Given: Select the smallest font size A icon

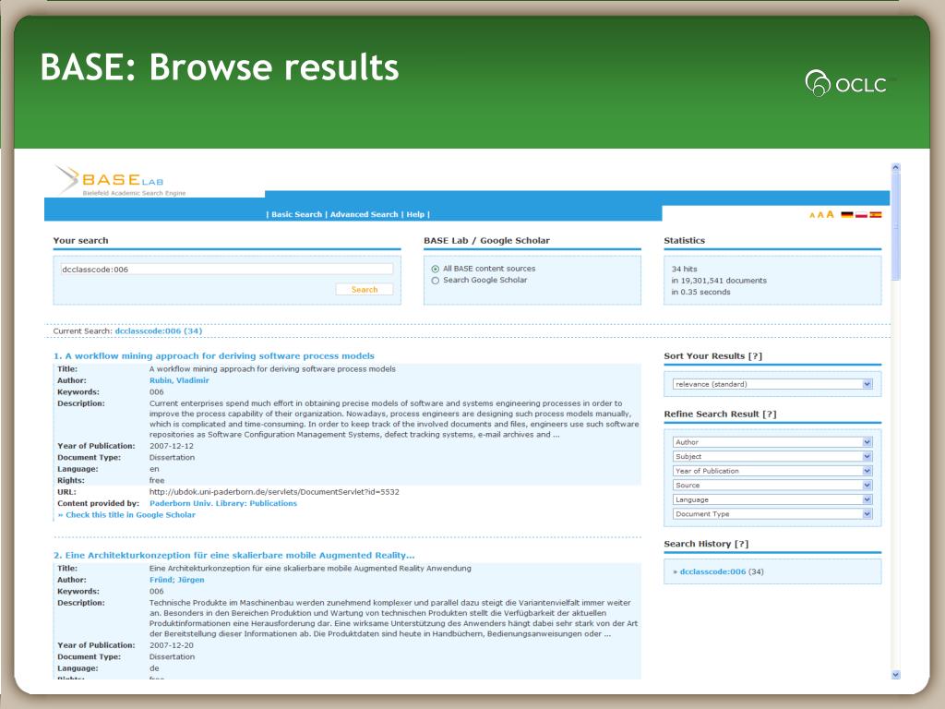Looking at the screenshot, I should [x=812, y=215].
